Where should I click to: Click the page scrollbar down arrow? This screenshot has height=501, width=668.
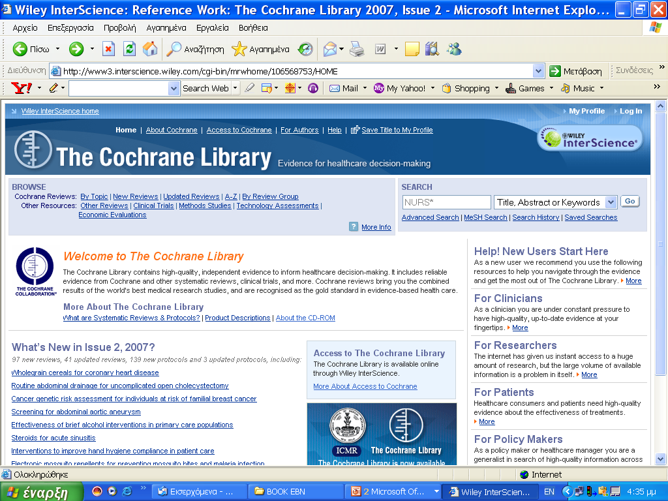661,459
